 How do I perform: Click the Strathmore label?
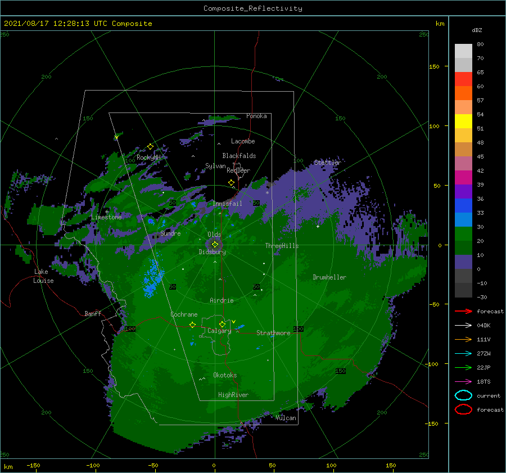273,333
